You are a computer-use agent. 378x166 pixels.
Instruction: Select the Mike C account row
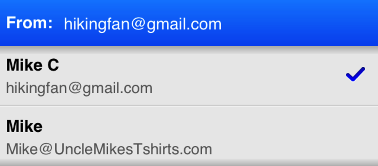pos(189,76)
